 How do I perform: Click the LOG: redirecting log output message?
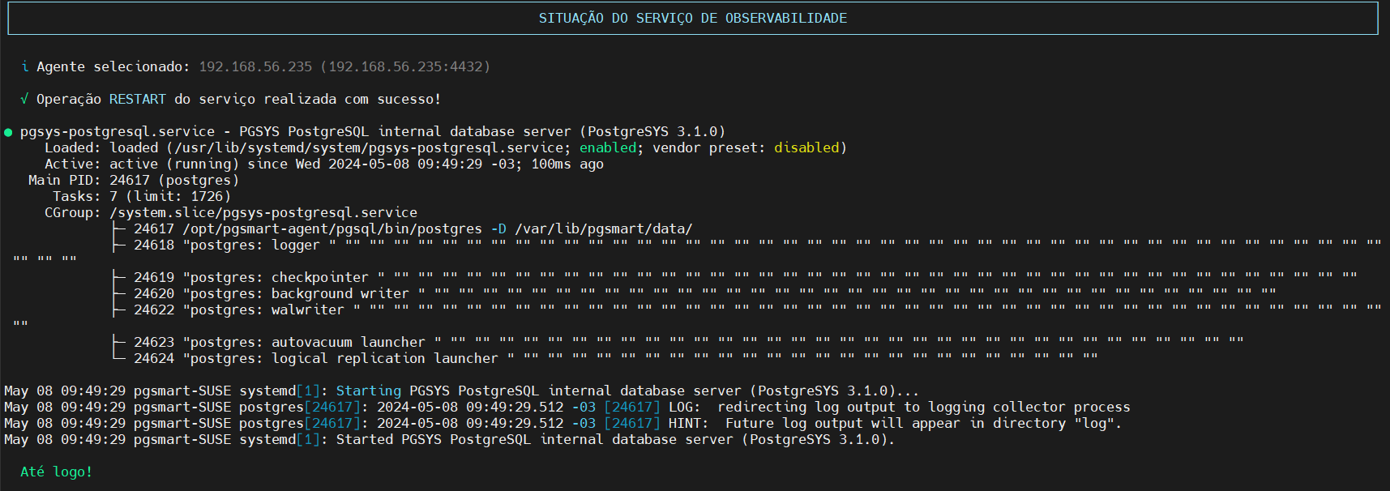point(900,407)
